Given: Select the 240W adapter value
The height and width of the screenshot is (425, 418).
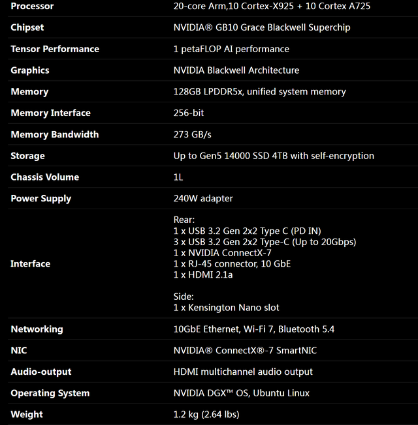Looking at the screenshot, I should pos(203,198).
